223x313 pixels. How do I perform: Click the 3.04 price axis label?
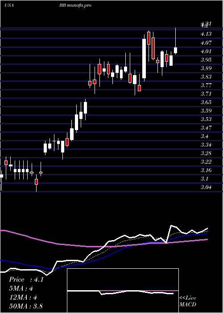tap(206, 187)
